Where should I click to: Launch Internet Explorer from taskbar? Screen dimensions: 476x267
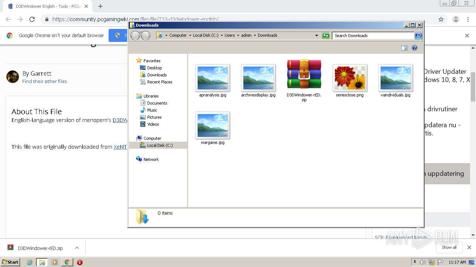[x=30, y=262]
